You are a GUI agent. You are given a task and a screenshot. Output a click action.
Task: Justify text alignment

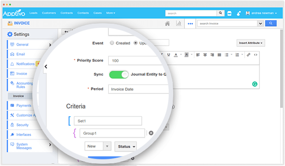pyautogui.click(x=219, y=55)
